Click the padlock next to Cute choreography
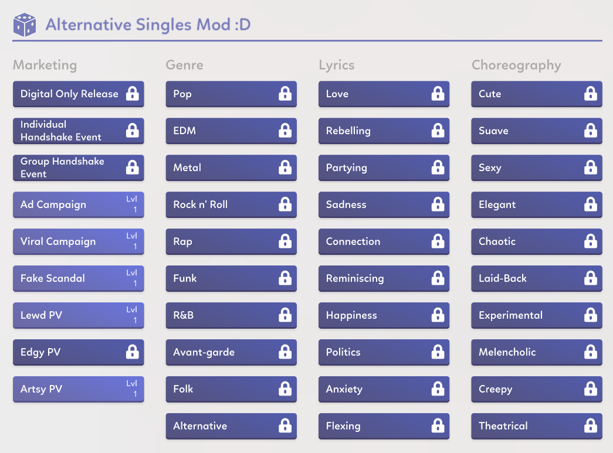This screenshot has width=613, height=453. (590, 94)
